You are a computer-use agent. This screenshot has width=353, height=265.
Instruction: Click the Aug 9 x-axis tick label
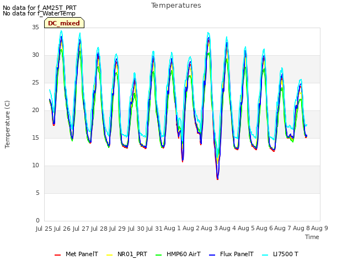320,228
